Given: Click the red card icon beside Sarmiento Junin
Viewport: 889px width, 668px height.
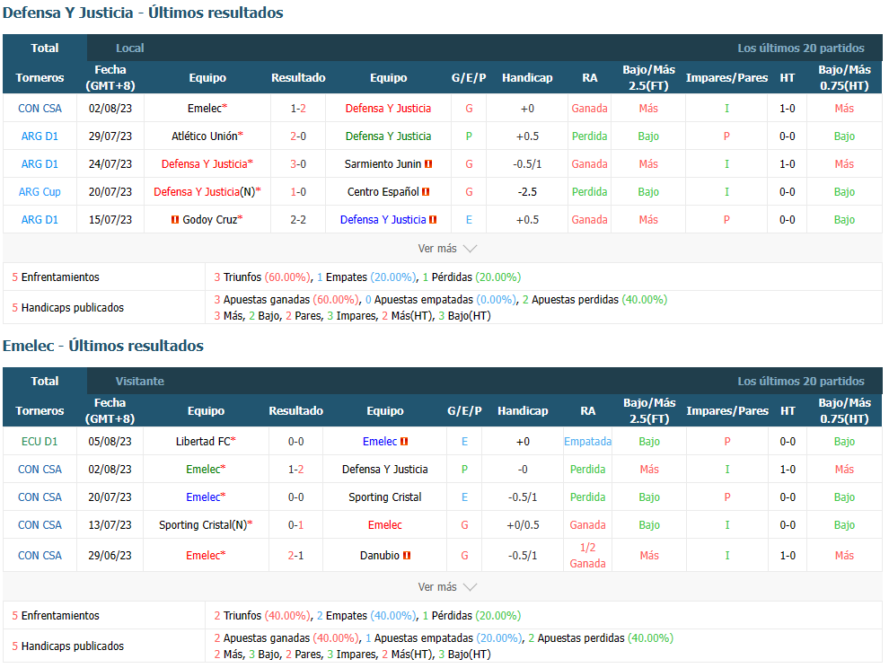Looking at the screenshot, I should (428, 164).
